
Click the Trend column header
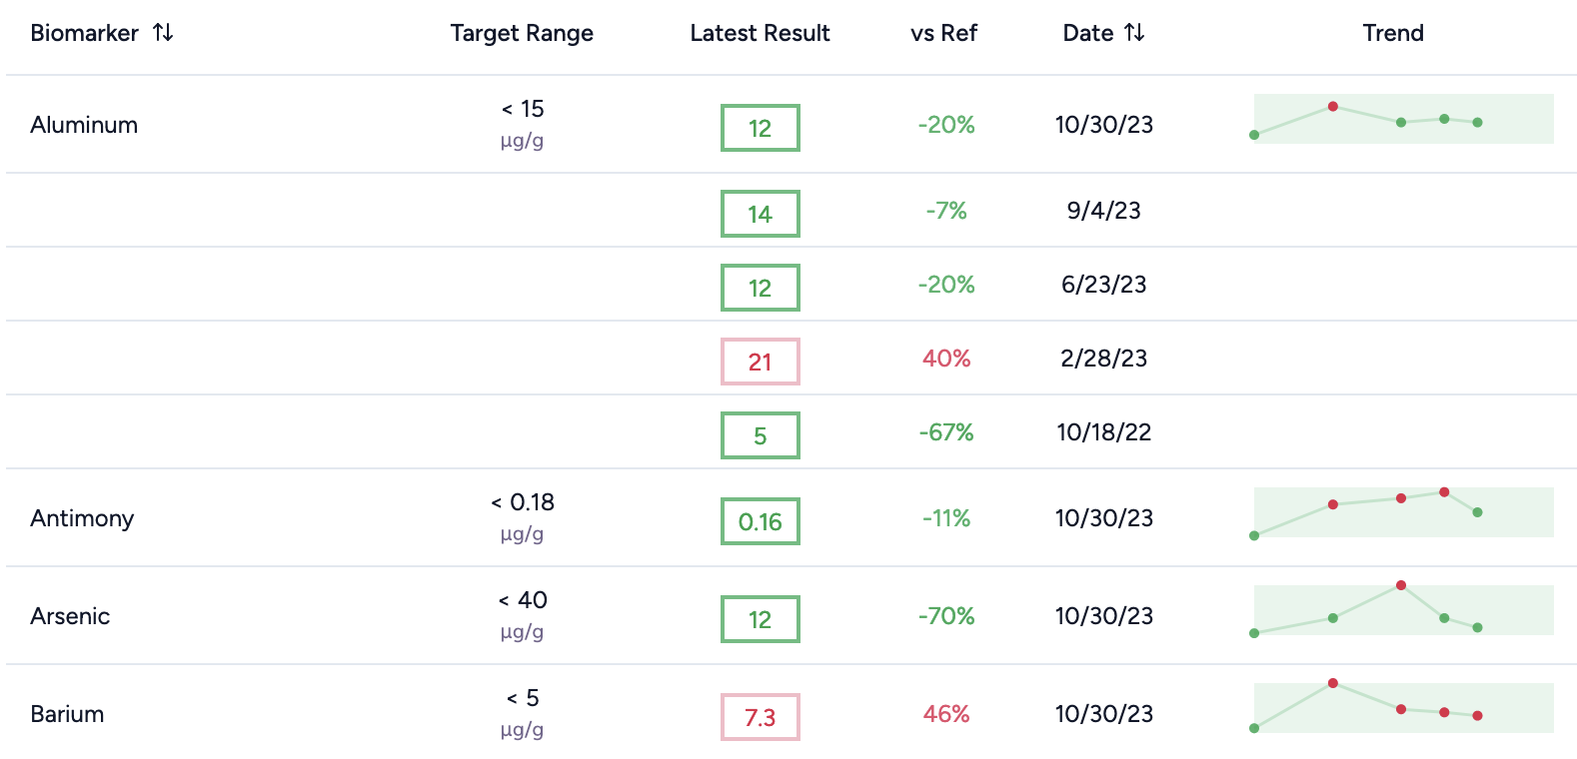pyautogui.click(x=1392, y=33)
